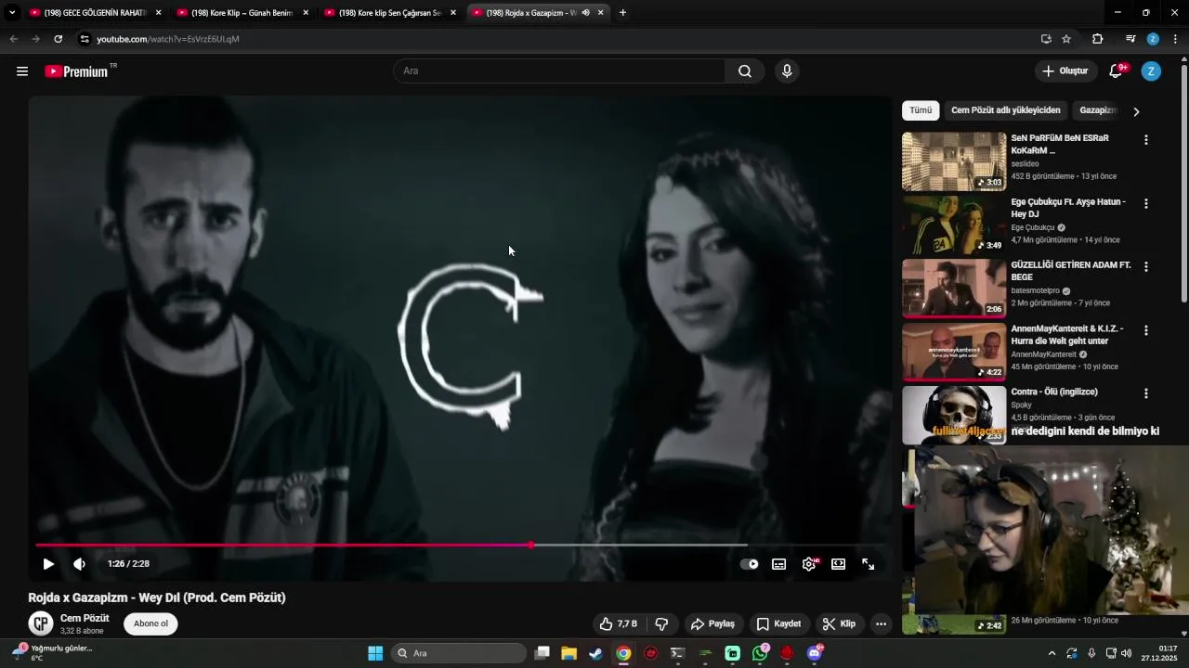Open options menu for Ege Çubukçu video

point(1145,203)
